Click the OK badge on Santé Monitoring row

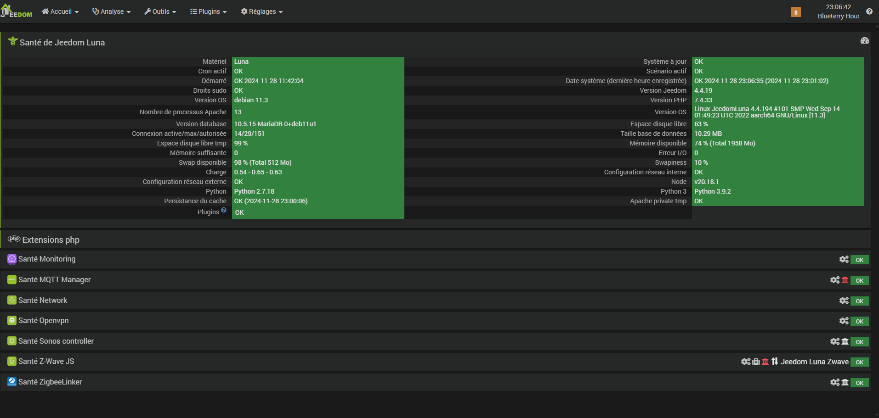[860, 260]
